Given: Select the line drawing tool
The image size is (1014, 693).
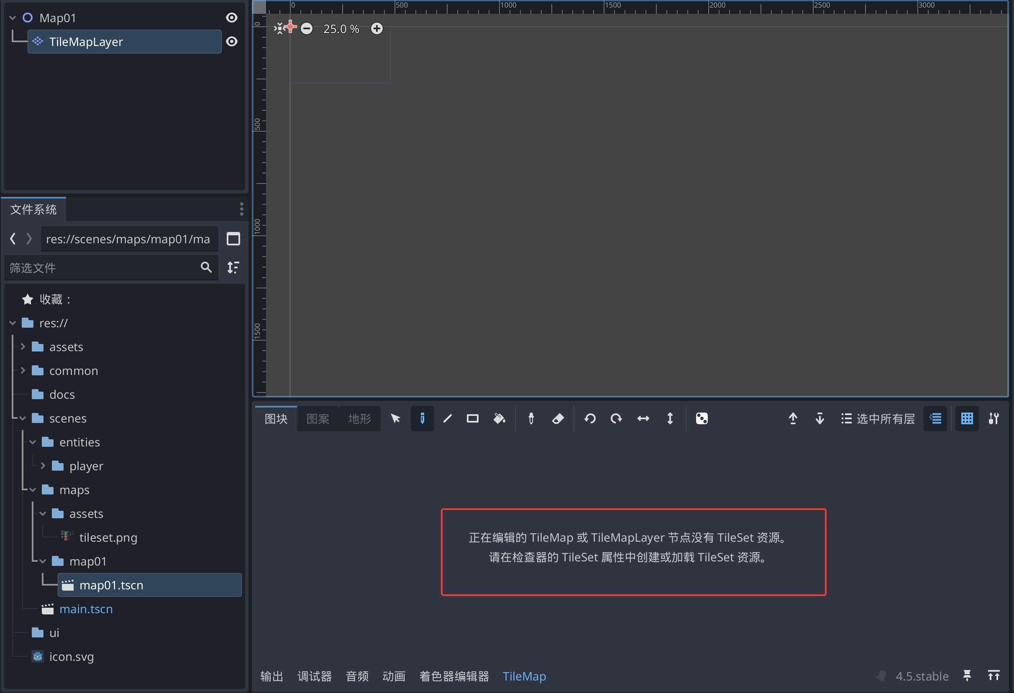Looking at the screenshot, I should click(447, 418).
